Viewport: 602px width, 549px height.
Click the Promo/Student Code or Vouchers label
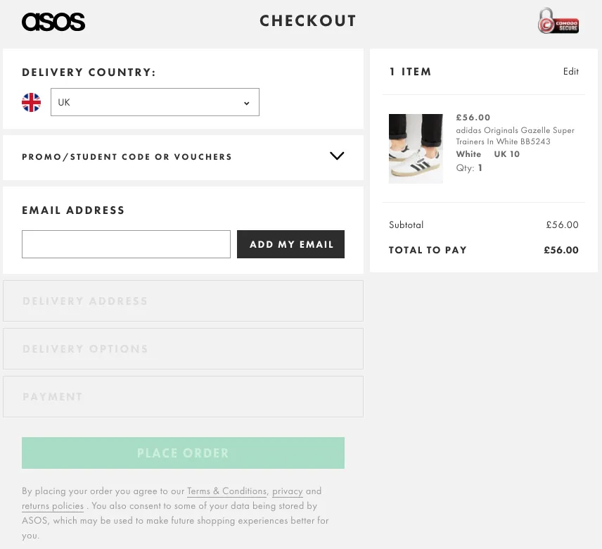[x=127, y=157]
